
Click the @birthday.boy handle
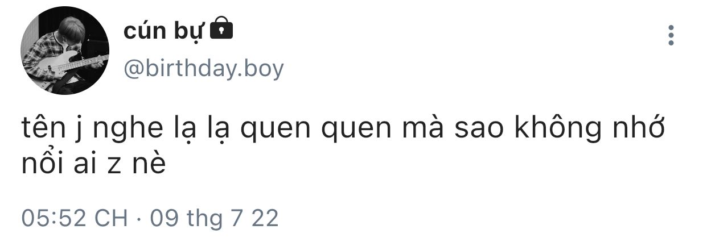203,69
